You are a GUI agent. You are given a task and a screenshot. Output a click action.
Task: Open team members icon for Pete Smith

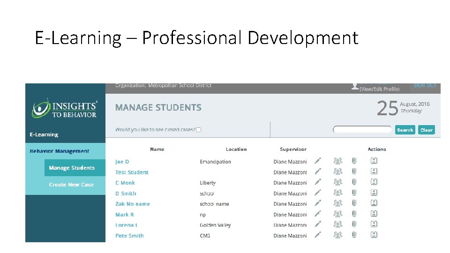coord(338,235)
